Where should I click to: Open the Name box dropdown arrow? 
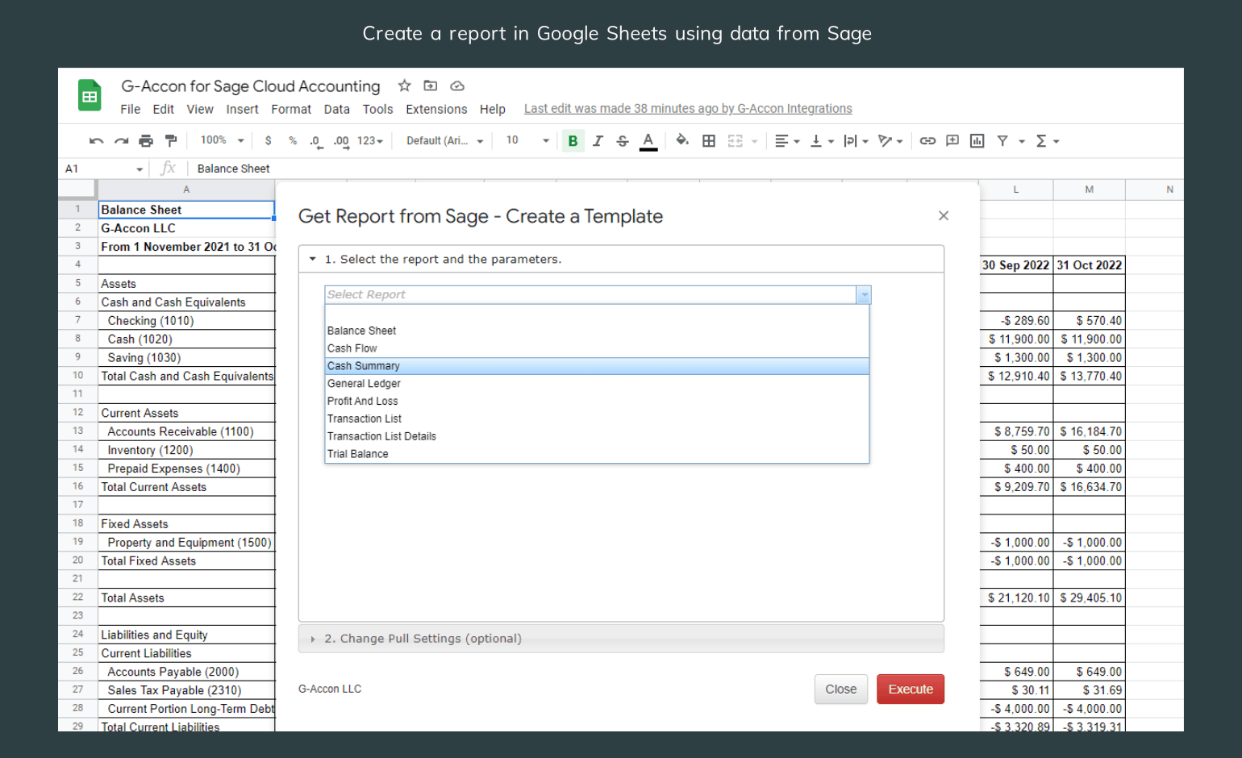pos(140,169)
